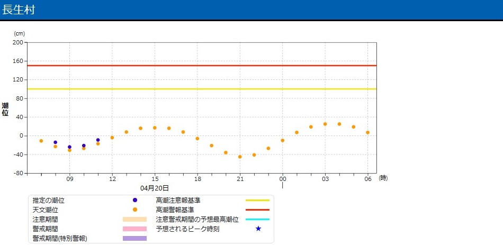
Task: Select the orange astronomical tide dot at 00 o'clock
Action: [x=283, y=140]
